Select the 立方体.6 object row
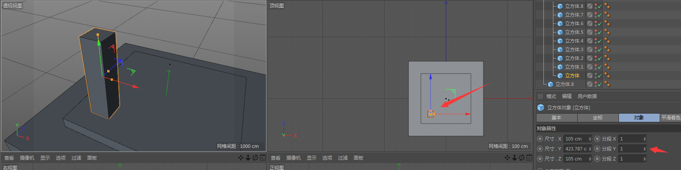This screenshot has height=170, width=681. click(x=574, y=23)
